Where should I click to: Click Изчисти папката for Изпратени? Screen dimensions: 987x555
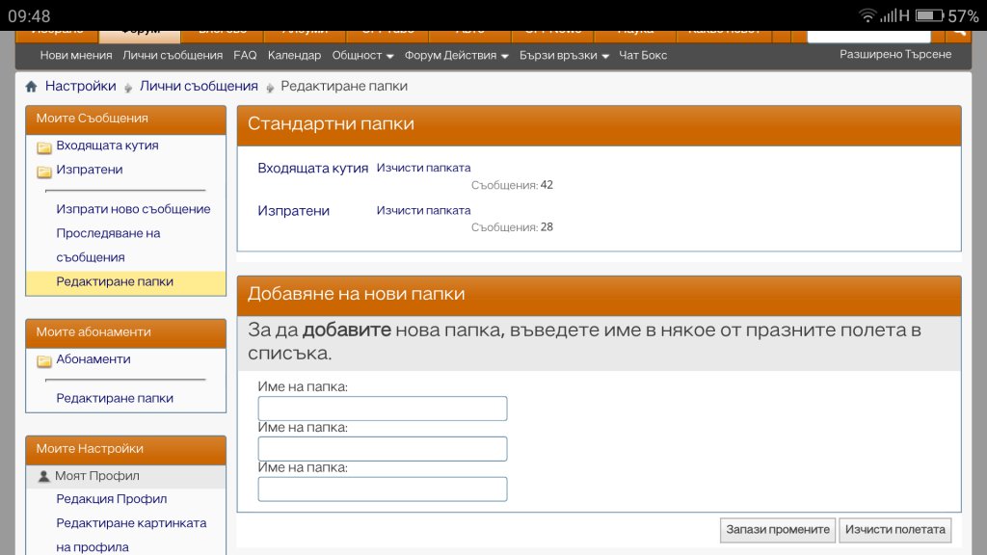click(x=423, y=210)
